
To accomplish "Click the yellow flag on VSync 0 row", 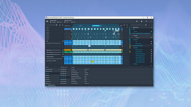I will point(151,38).
